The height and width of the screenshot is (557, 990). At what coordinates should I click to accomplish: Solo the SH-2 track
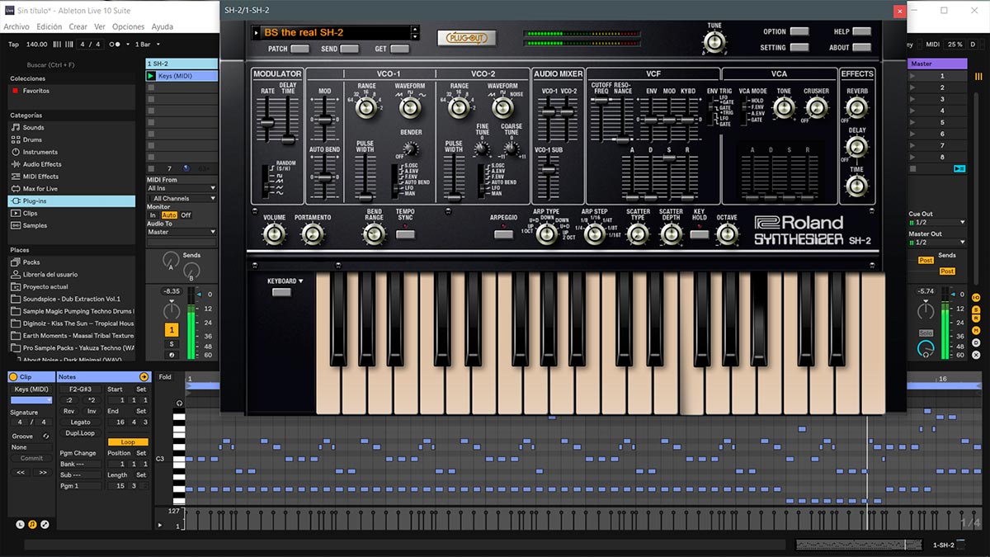172,344
